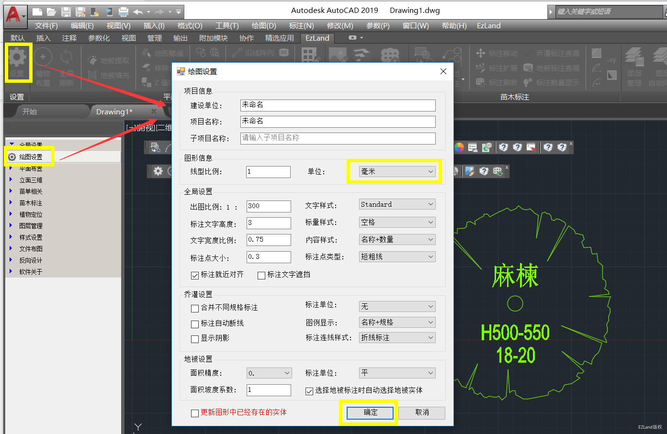Click the 地被填充 hatch tool

(x=109, y=75)
